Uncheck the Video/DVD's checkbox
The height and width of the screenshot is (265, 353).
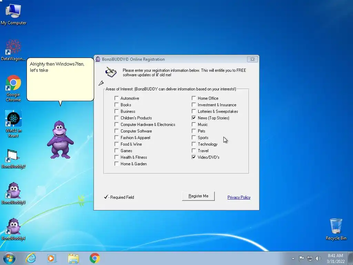[194, 157]
